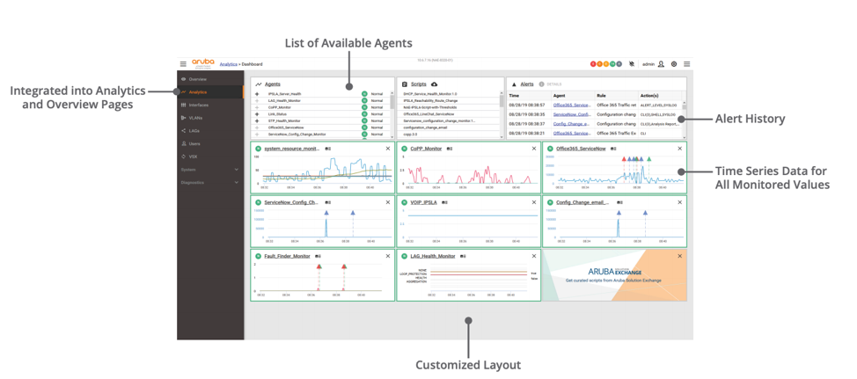Click the admin user profile icon
The image size is (857, 379).
pos(662,64)
